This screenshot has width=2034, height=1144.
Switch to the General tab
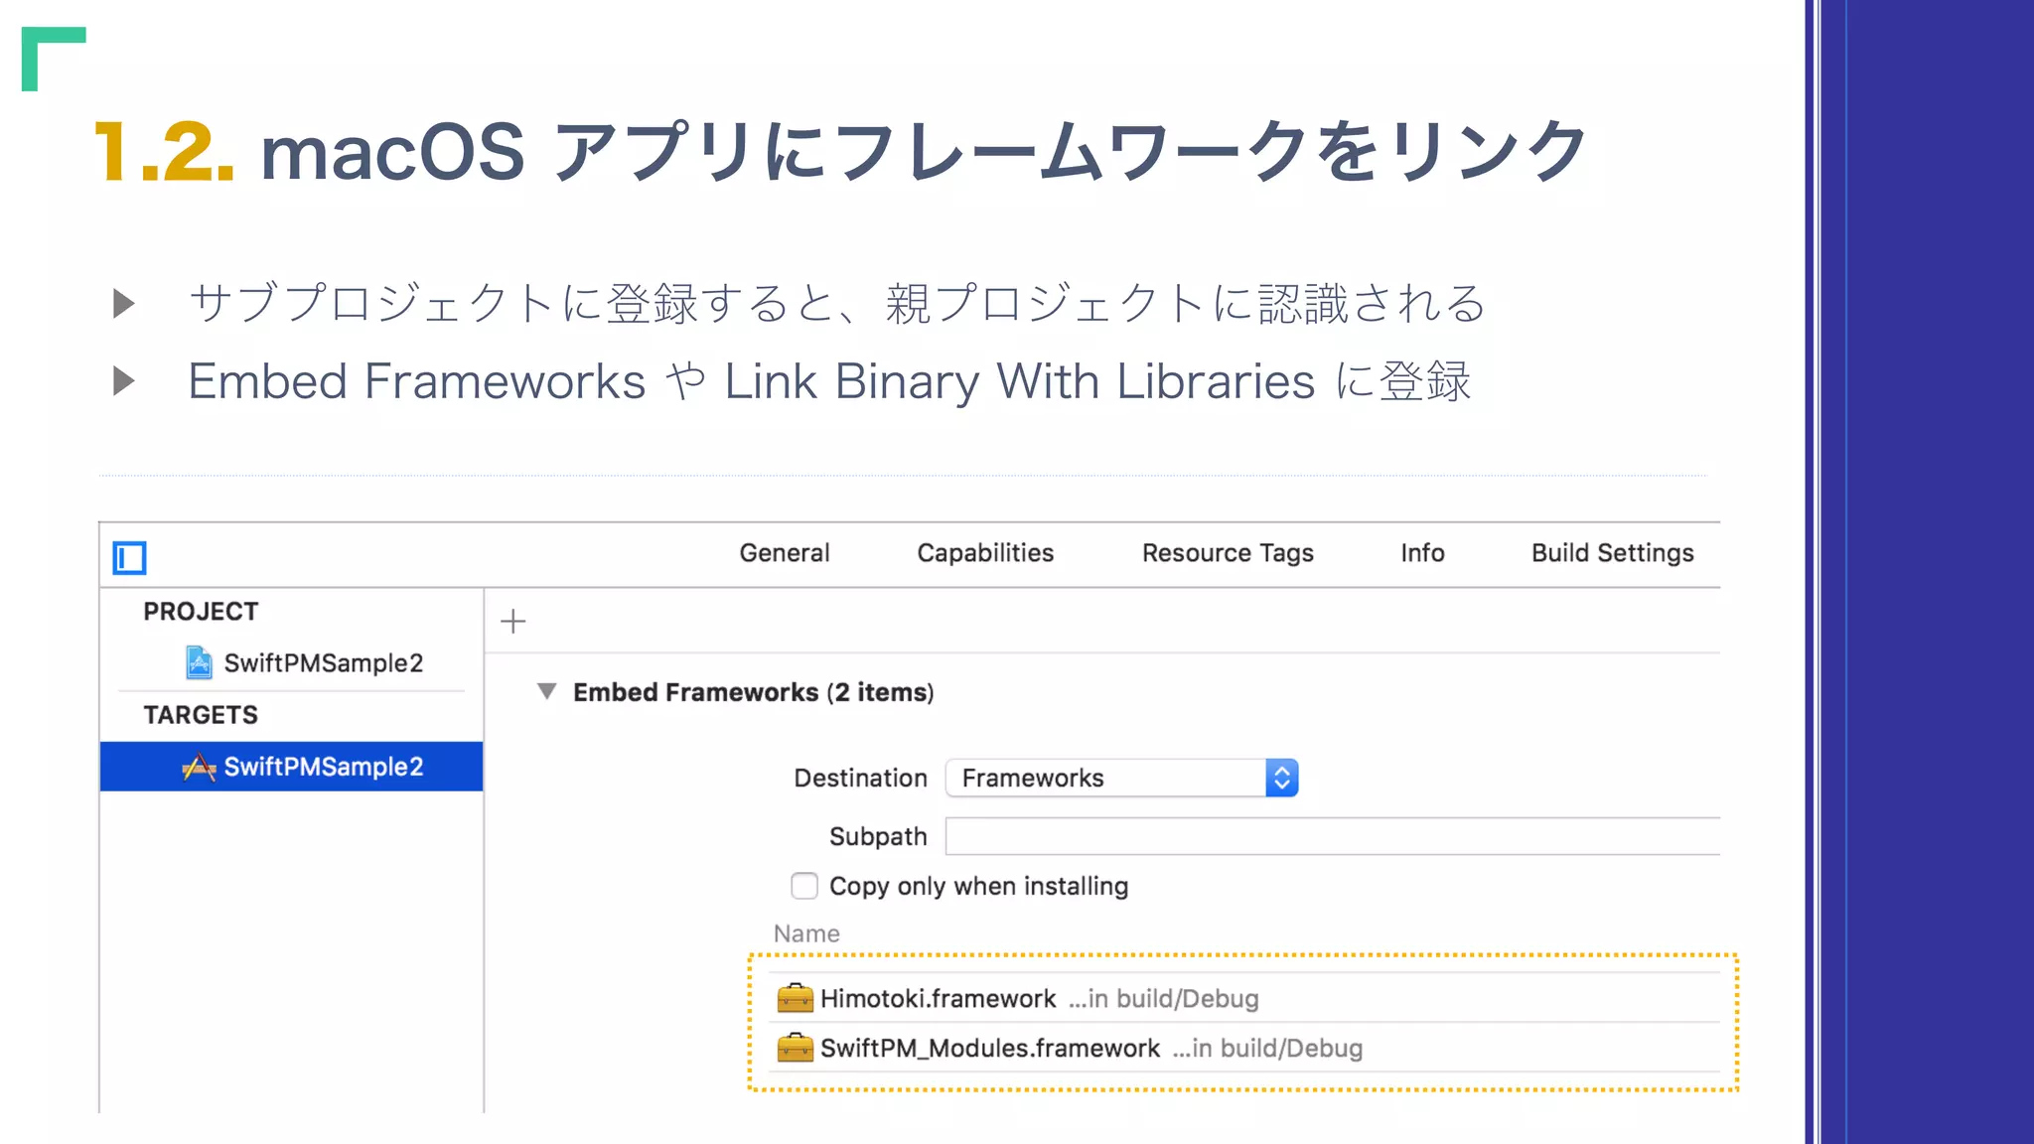pos(784,553)
